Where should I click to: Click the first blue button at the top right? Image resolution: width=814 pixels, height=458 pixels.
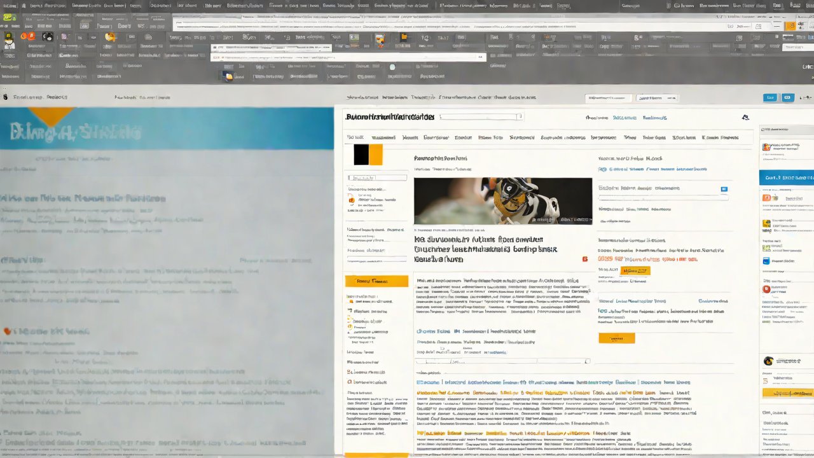pyautogui.click(x=770, y=98)
